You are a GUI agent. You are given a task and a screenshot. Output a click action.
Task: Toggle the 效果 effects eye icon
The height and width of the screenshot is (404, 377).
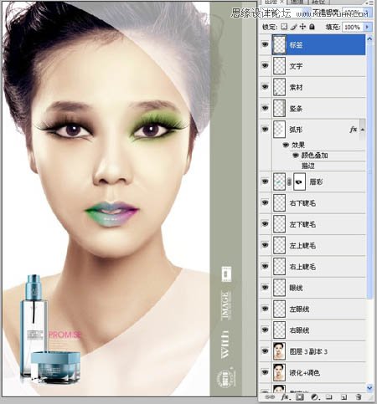coord(286,145)
